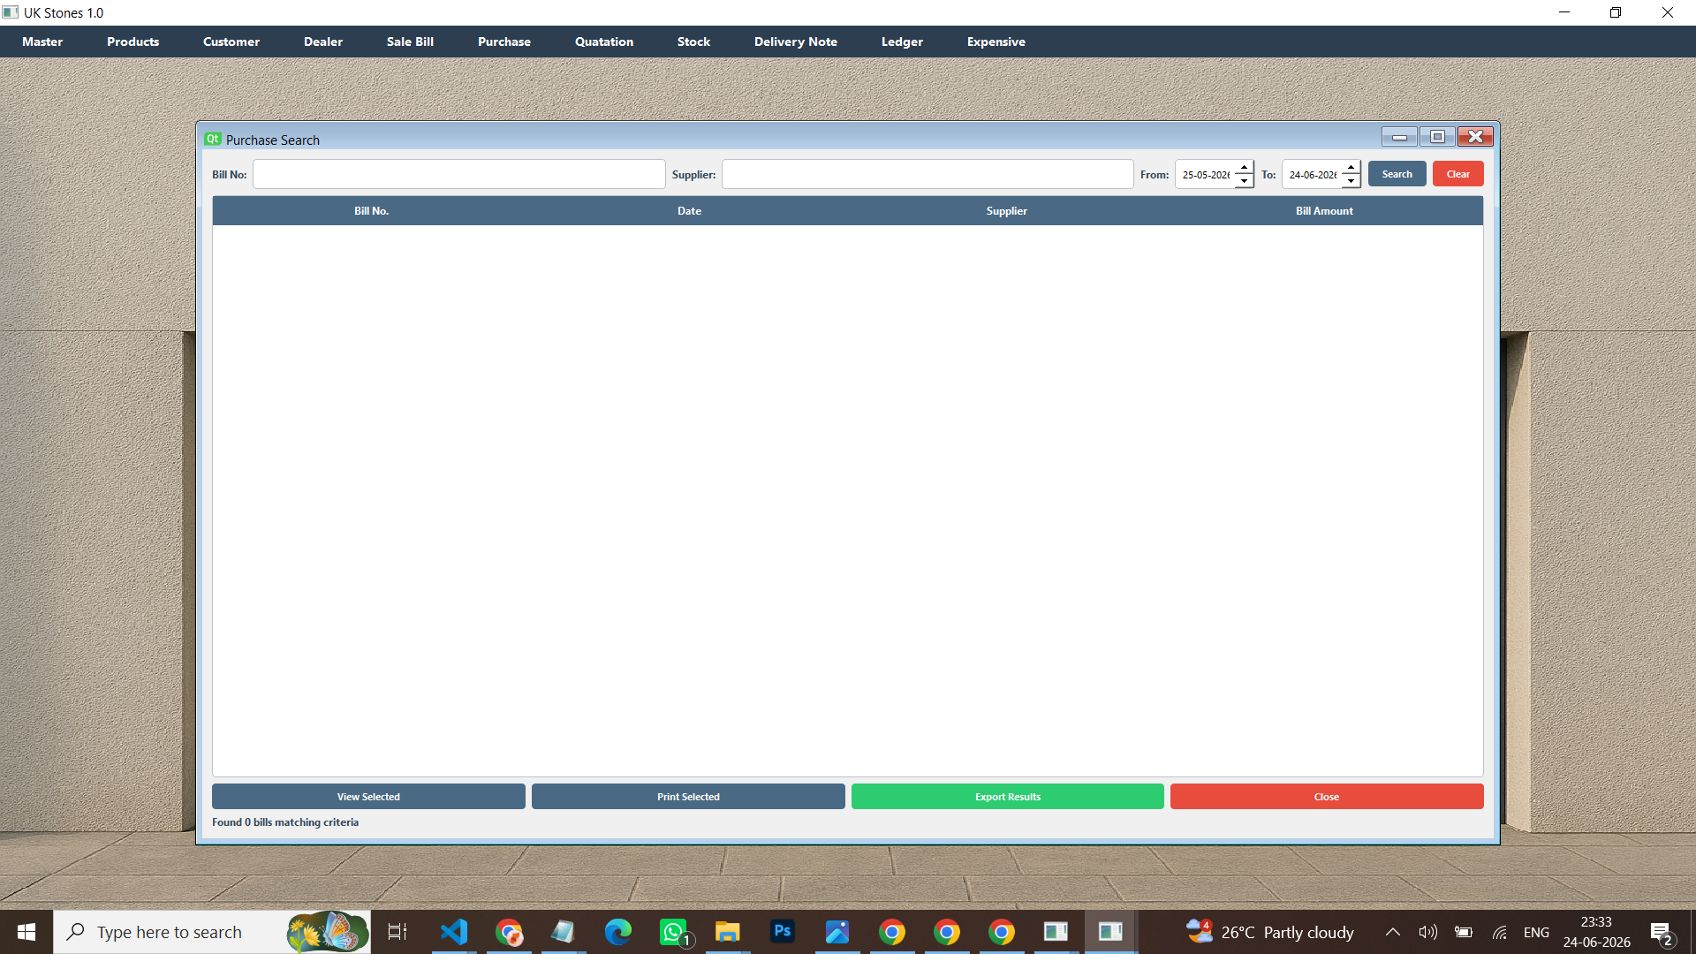The width and height of the screenshot is (1696, 954).
Task: Open File Explorer taskbar icon
Action: point(728,932)
